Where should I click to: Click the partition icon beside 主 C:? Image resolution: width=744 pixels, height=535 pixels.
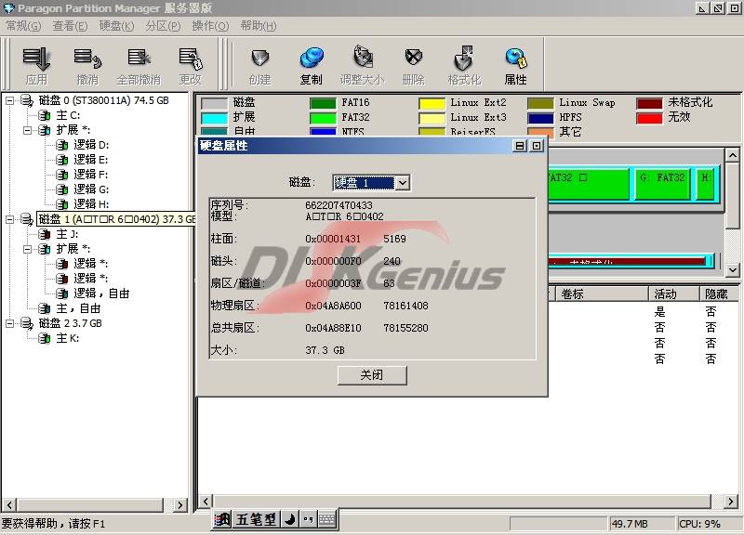[x=45, y=115]
